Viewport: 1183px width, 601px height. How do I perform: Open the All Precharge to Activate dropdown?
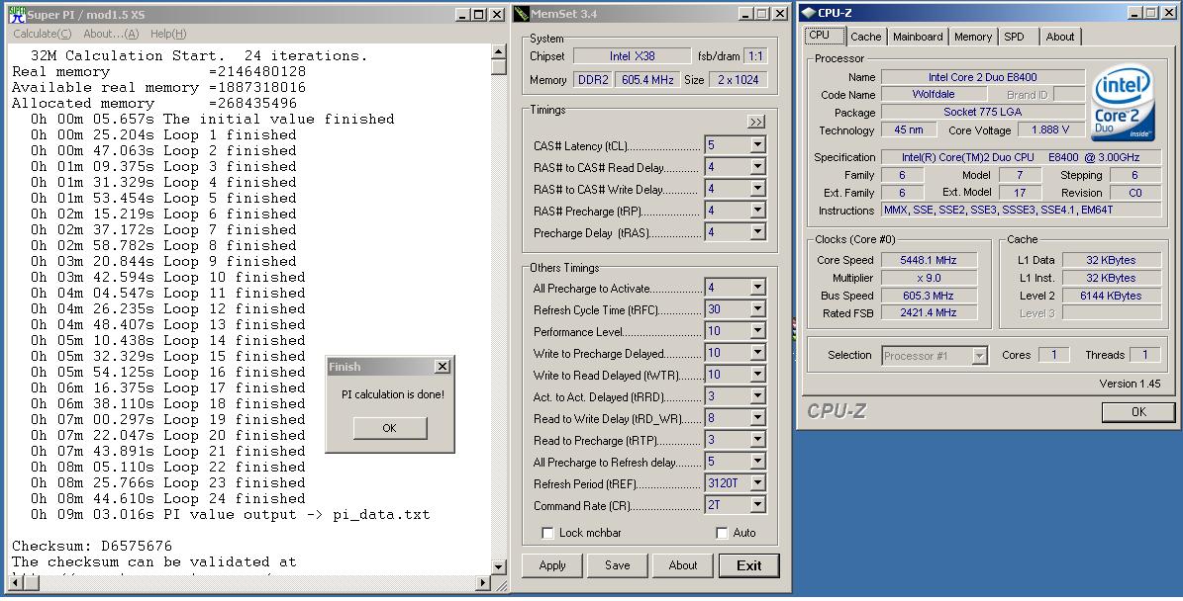(x=757, y=288)
